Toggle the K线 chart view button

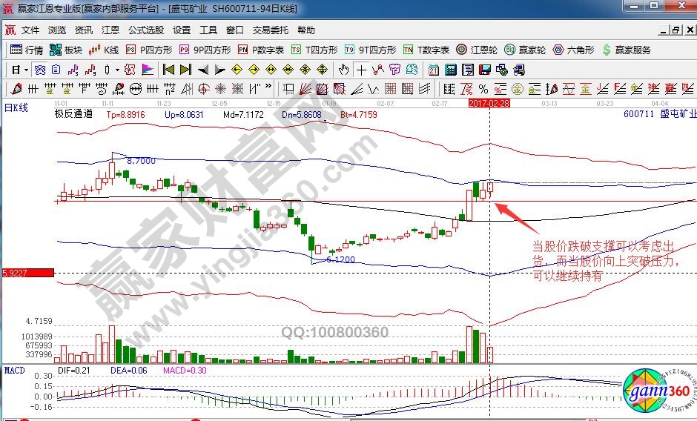pos(104,50)
